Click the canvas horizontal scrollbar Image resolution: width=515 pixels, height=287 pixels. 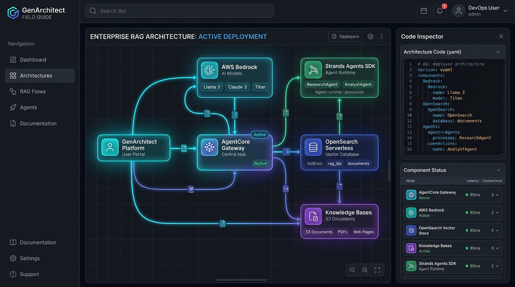(x=241, y=280)
